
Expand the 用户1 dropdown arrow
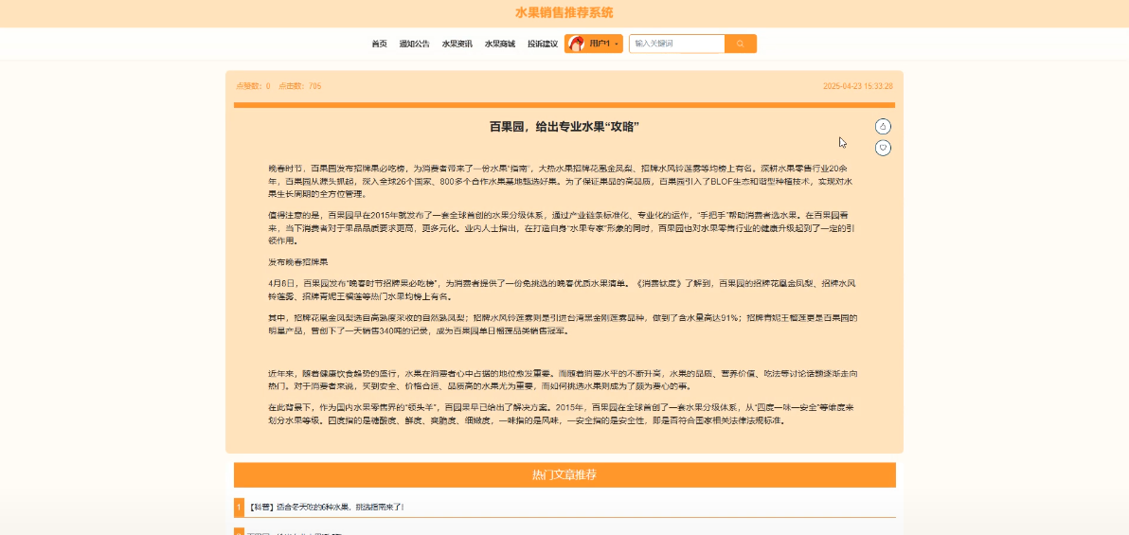[x=617, y=45]
